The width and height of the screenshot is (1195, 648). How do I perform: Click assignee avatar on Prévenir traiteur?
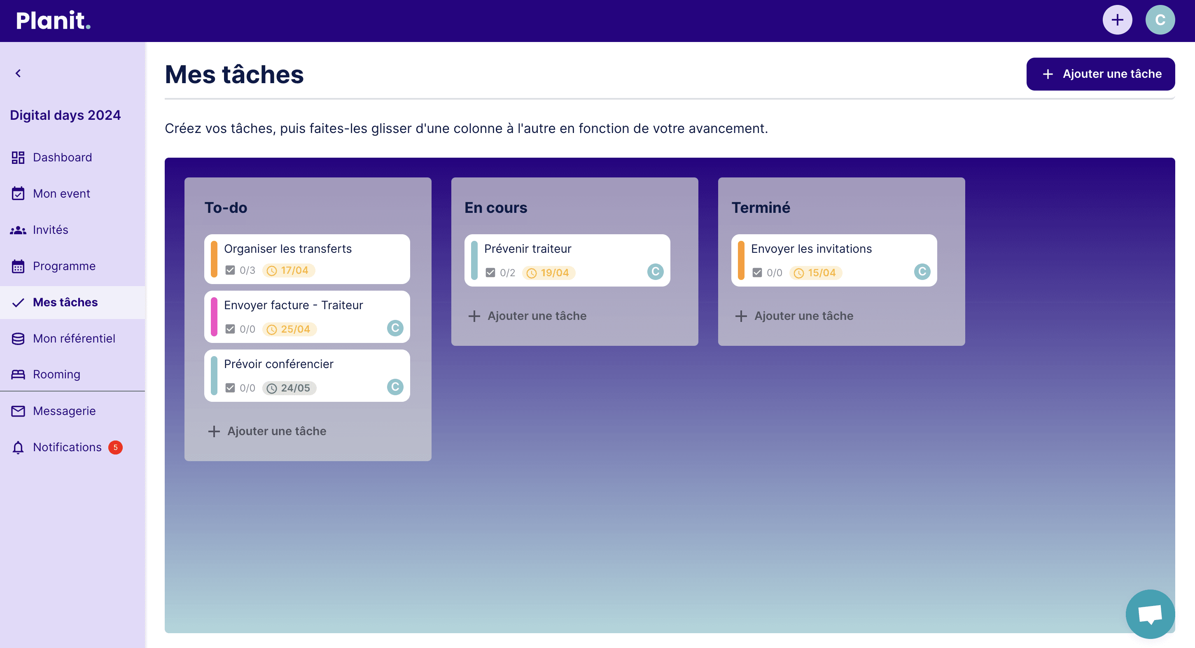tap(656, 271)
